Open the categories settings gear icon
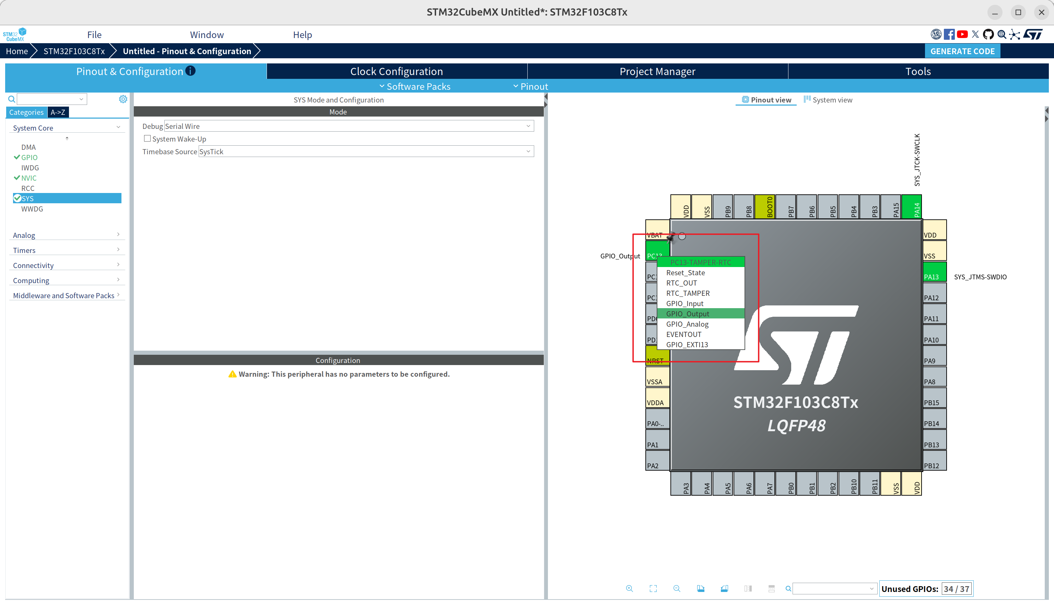Screen dimensions: 1054x605 point(122,99)
